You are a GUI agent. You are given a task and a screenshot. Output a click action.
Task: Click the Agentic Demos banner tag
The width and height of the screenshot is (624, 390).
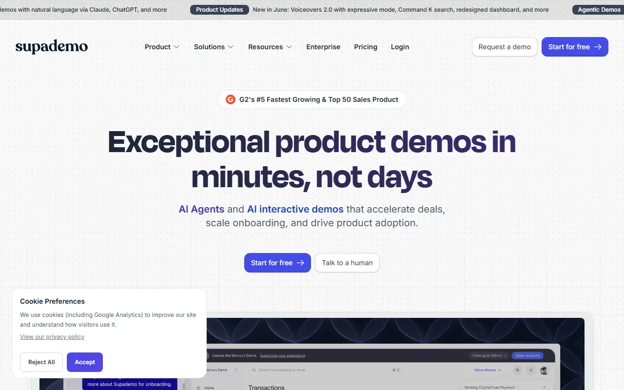point(599,10)
